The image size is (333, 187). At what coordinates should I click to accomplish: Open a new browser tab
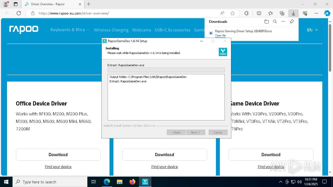point(88,4)
